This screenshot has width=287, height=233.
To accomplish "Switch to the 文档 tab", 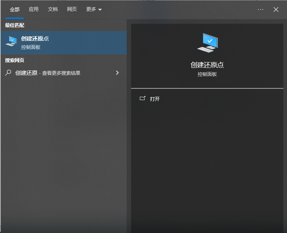I will pos(53,9).
